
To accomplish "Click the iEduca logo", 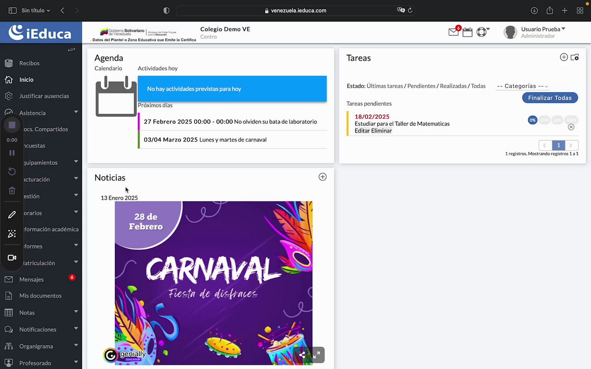I will (41, 32).
